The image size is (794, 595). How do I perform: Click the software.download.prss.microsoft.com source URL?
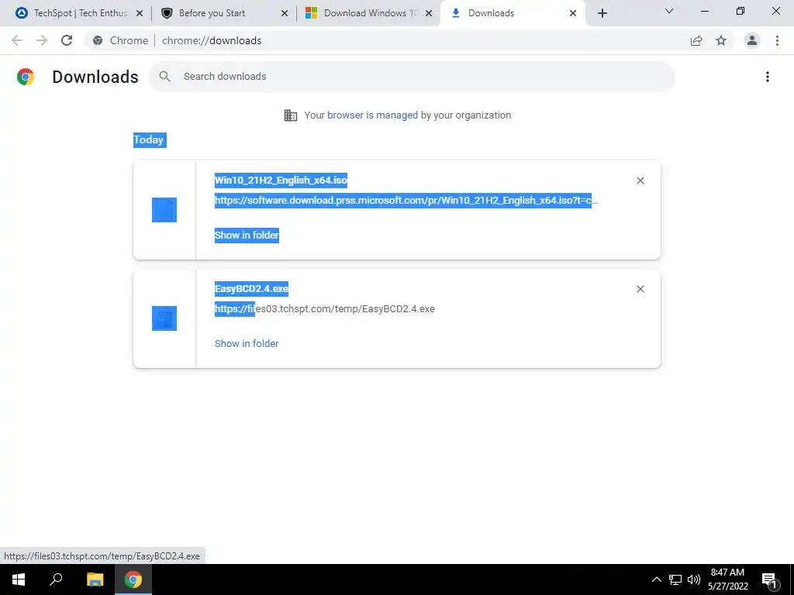click(x=406, y=201)
